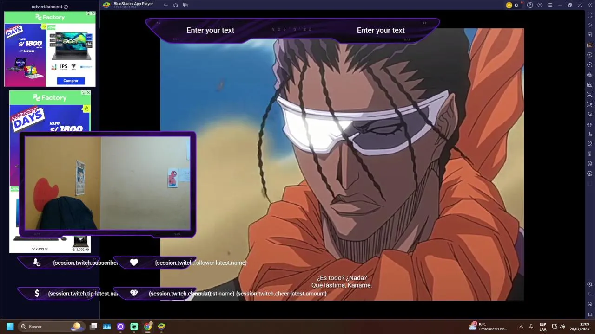Open BlueStacks recent apps (multi-window) icon
This screenshot has width=595, height=334.
click(185, 5)
